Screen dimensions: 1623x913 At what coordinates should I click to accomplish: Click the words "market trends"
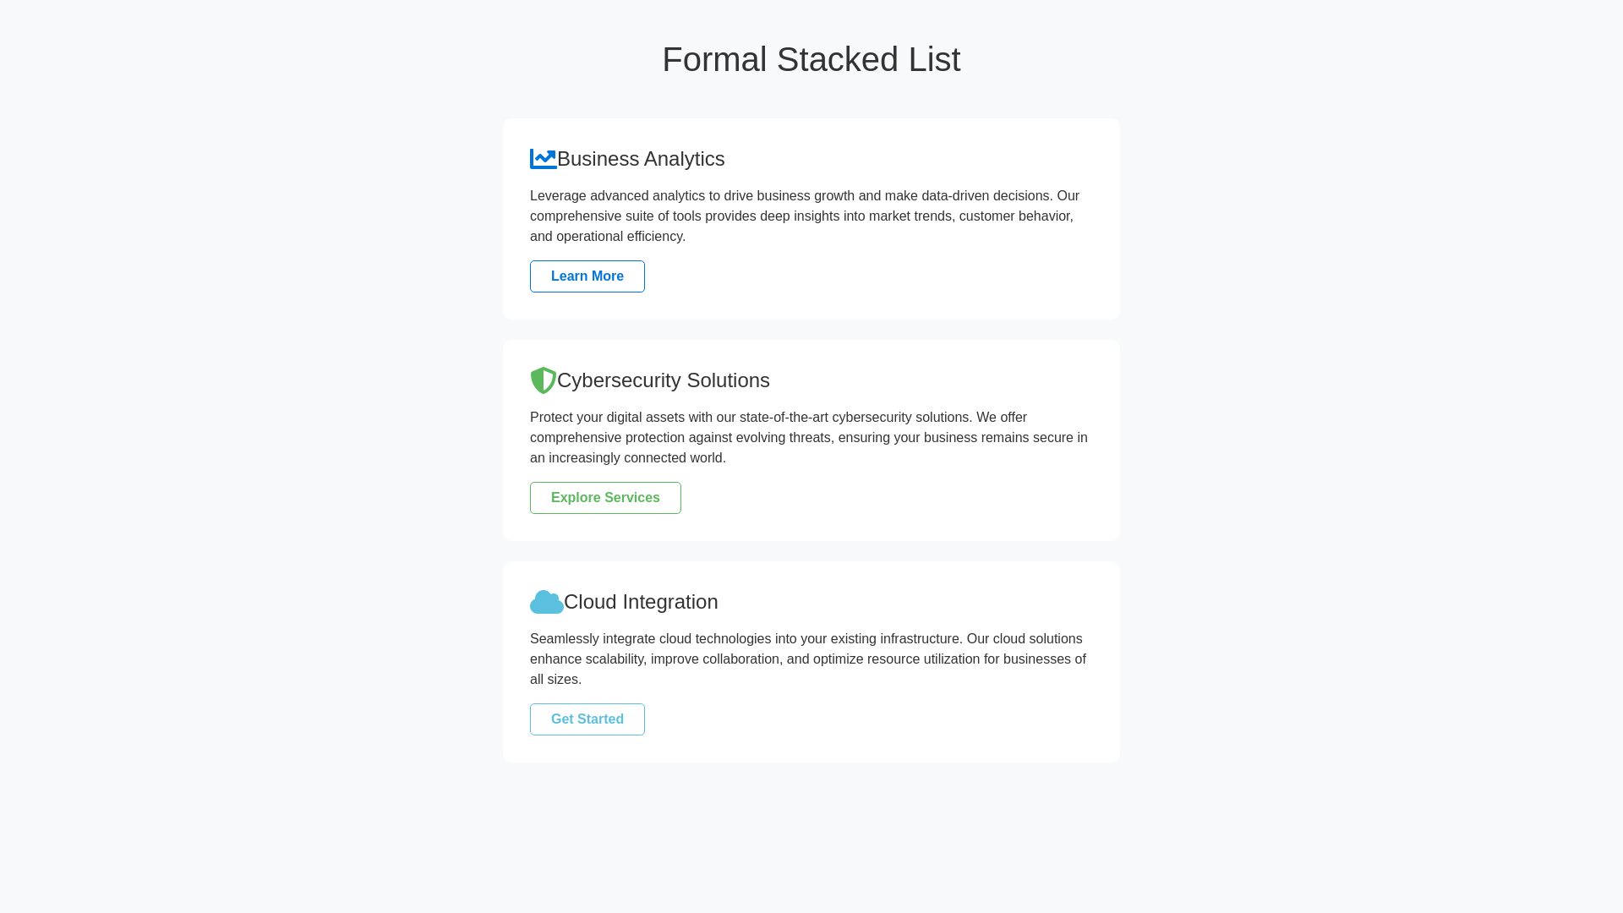pyautogui.click(x=910, y=216)
